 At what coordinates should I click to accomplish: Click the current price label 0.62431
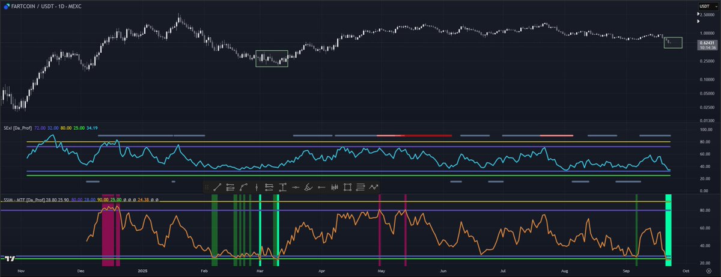click(708, 43)
